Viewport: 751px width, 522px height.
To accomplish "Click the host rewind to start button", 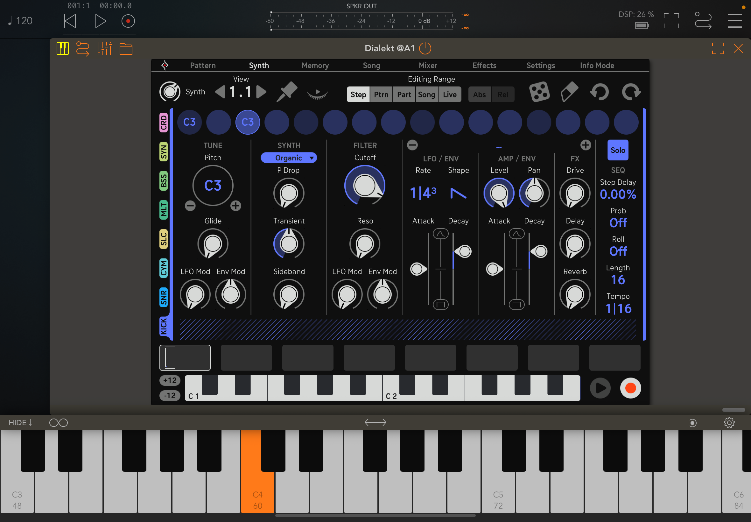I will click(70, 21).
